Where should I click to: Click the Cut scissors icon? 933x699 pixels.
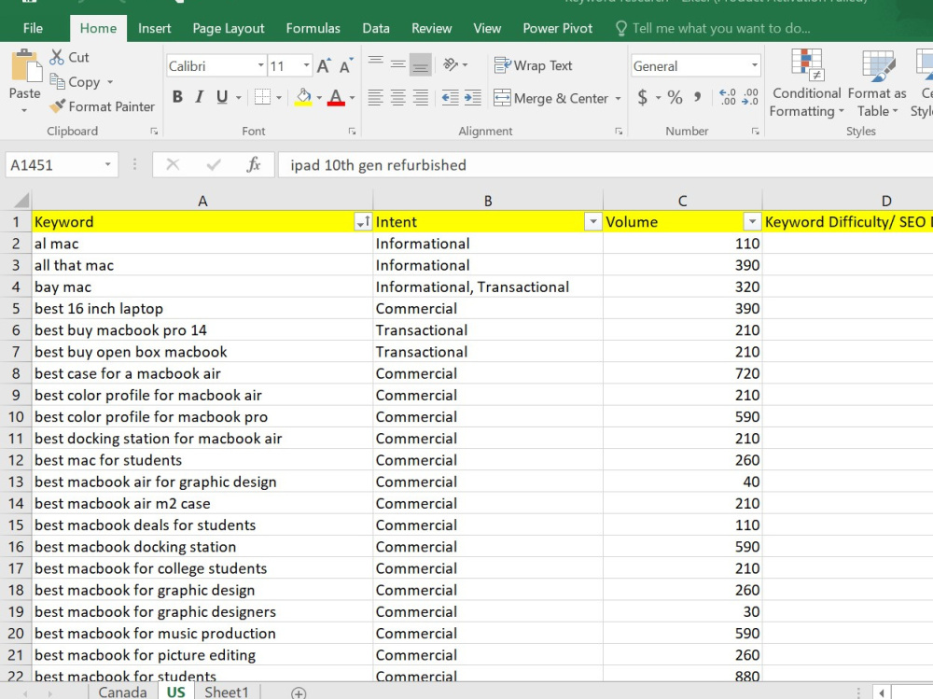click(57, 57)
